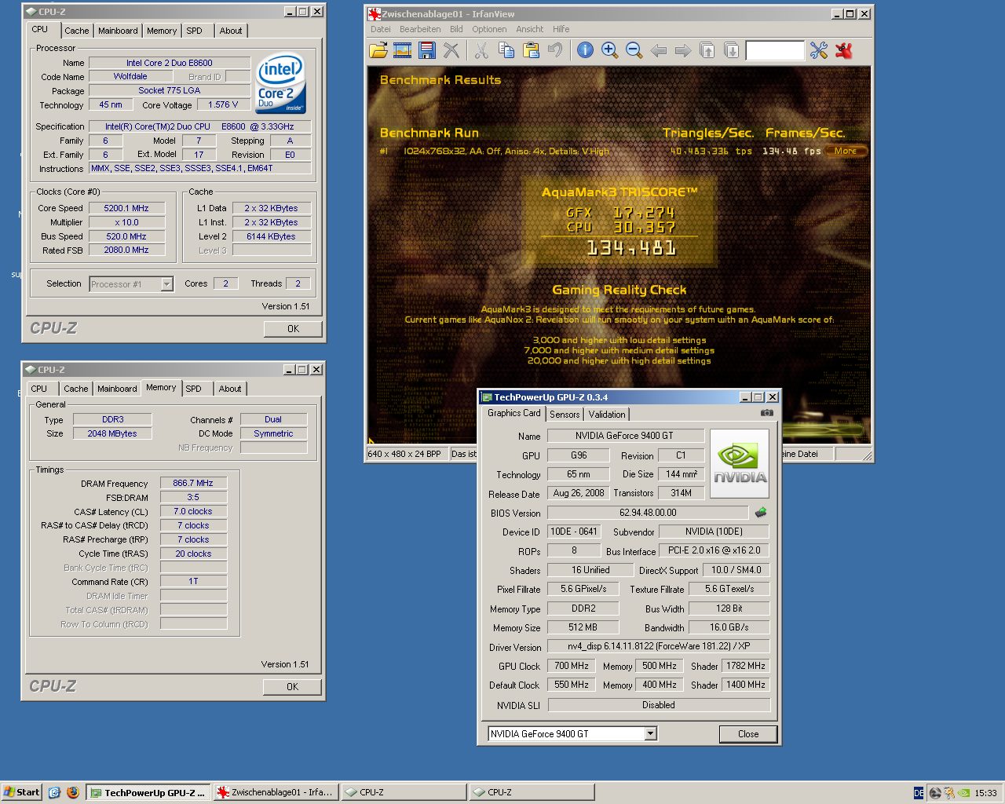Click the Zoom in magnifier icon
The image size is (1005, 804).
[609, 50]
